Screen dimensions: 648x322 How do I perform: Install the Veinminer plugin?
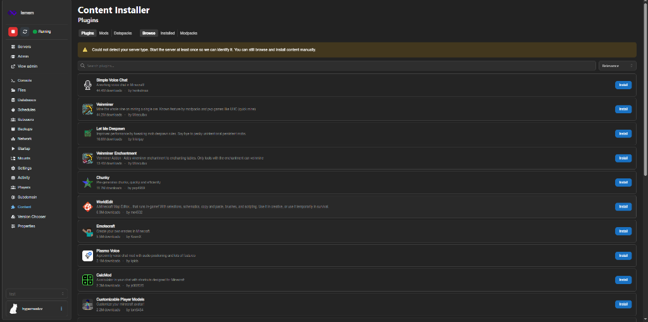coord(623,109)
